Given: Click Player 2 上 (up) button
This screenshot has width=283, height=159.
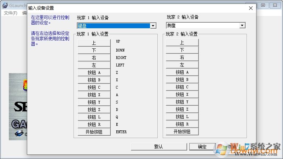Looking at the screenshot, I should (x=182, y=42).
